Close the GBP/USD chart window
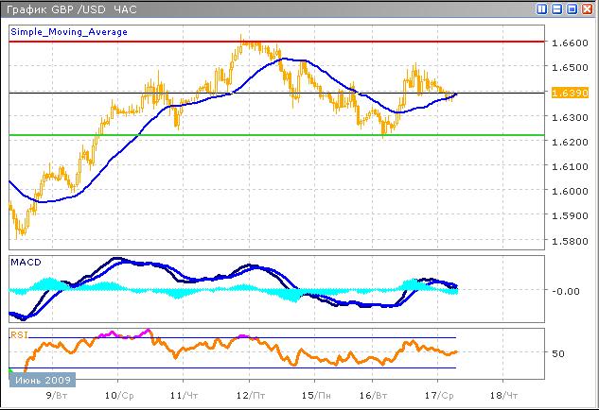The image size is (599, 410). [587, 9]
